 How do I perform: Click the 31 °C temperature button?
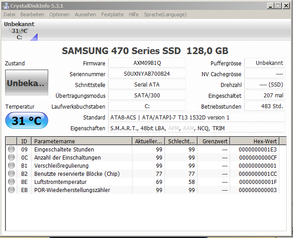(27, 120)
